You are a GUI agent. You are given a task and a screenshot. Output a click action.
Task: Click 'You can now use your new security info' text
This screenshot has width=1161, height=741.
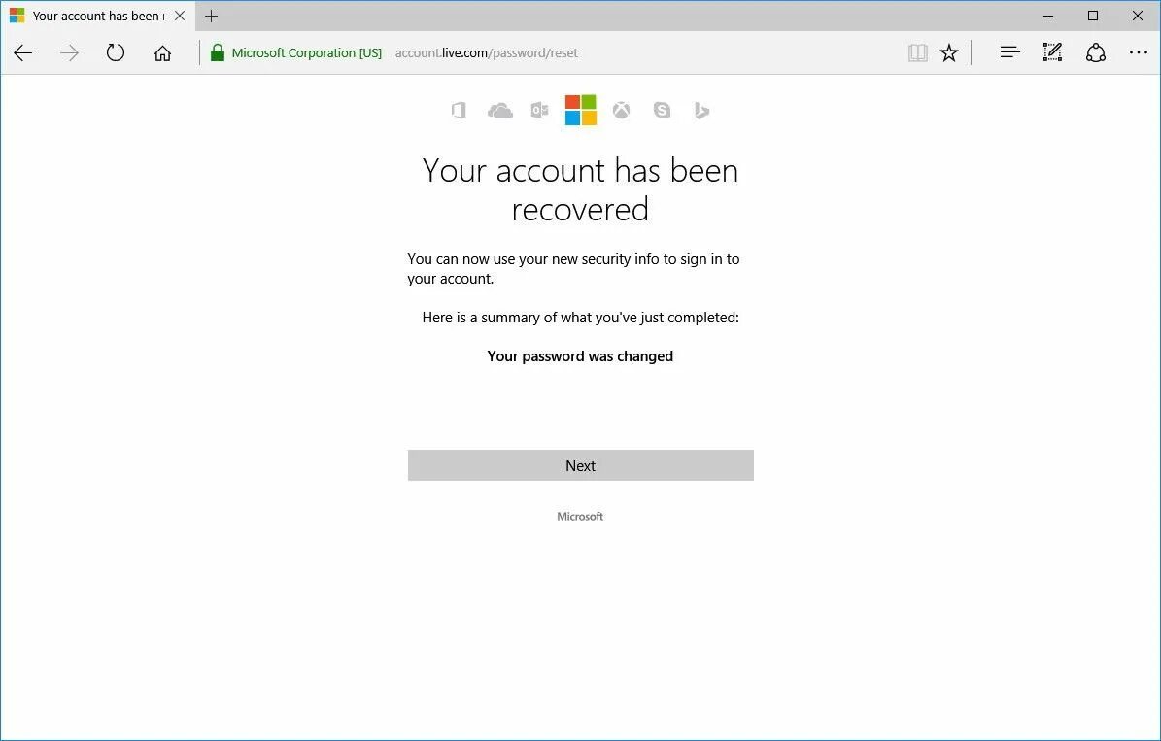point(574,269)
